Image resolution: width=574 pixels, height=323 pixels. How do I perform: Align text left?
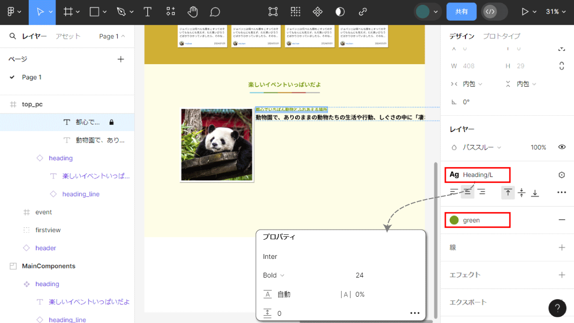pyautogui.click(x=453, y=192)
